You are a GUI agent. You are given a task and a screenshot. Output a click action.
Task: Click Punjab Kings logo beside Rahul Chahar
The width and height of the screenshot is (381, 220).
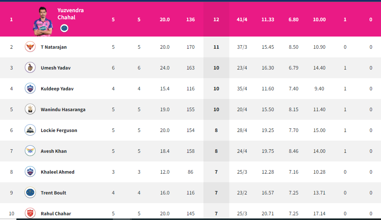click(30, 213)
